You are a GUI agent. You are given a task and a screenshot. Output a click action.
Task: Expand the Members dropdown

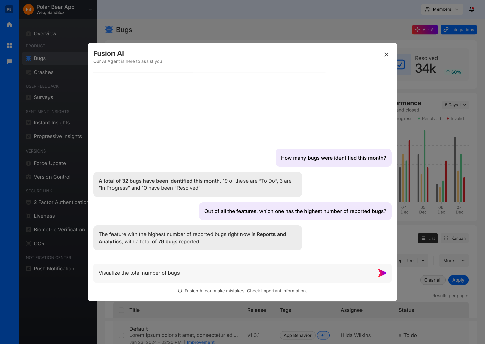pyautogui.click(x=442, y=9)
